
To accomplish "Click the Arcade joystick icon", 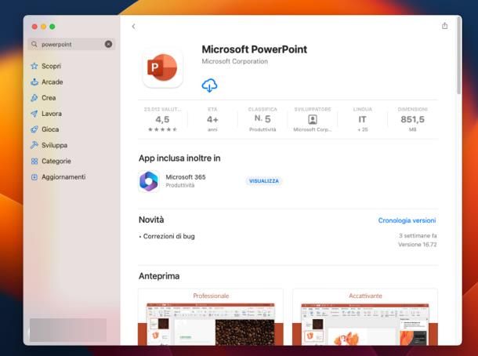I will point(34,82).
